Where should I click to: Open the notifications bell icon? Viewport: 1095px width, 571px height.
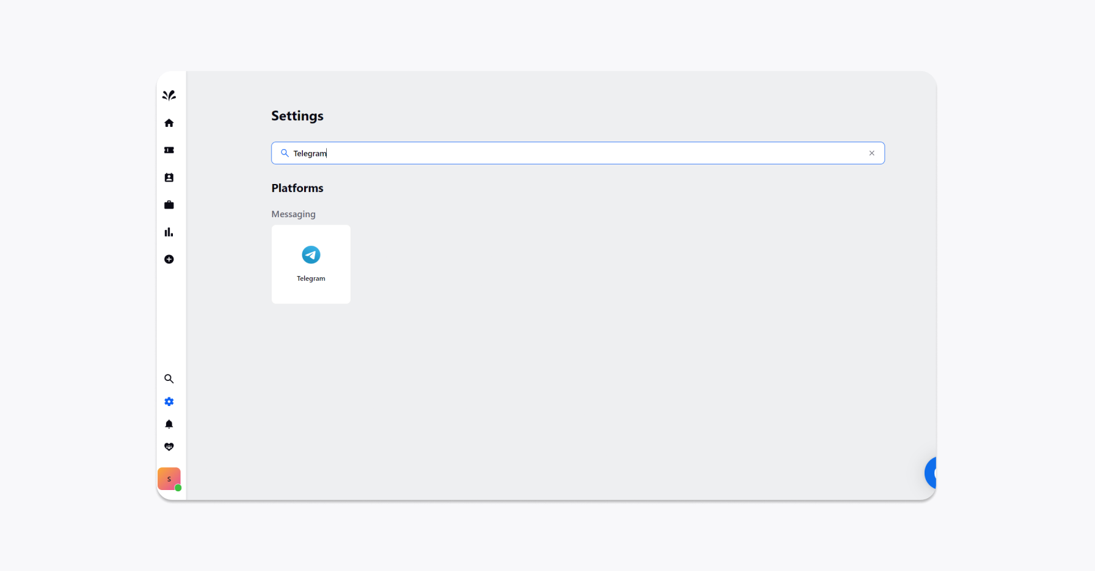pyautogui.click(x=169, y=424)
